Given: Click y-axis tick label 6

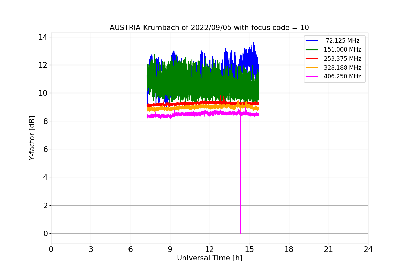Looking at the screenshot, I should click(x=46, y=149).
